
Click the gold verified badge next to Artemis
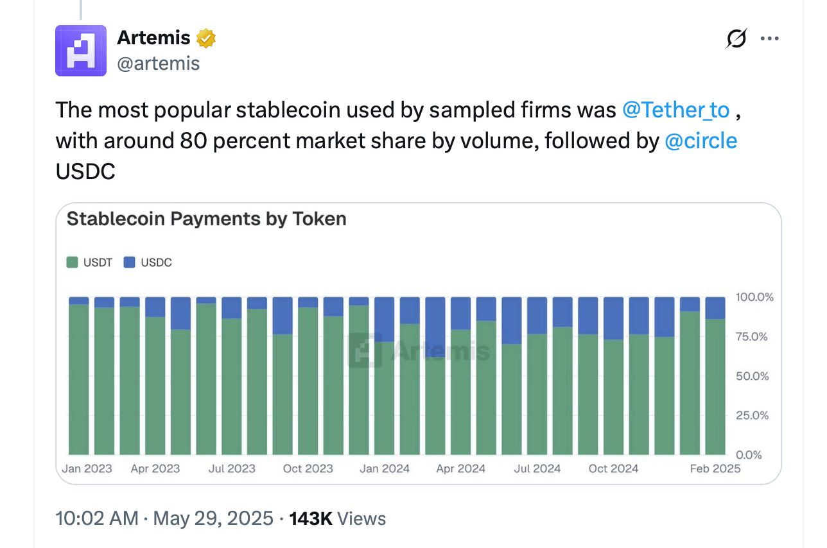pos(204,37)
